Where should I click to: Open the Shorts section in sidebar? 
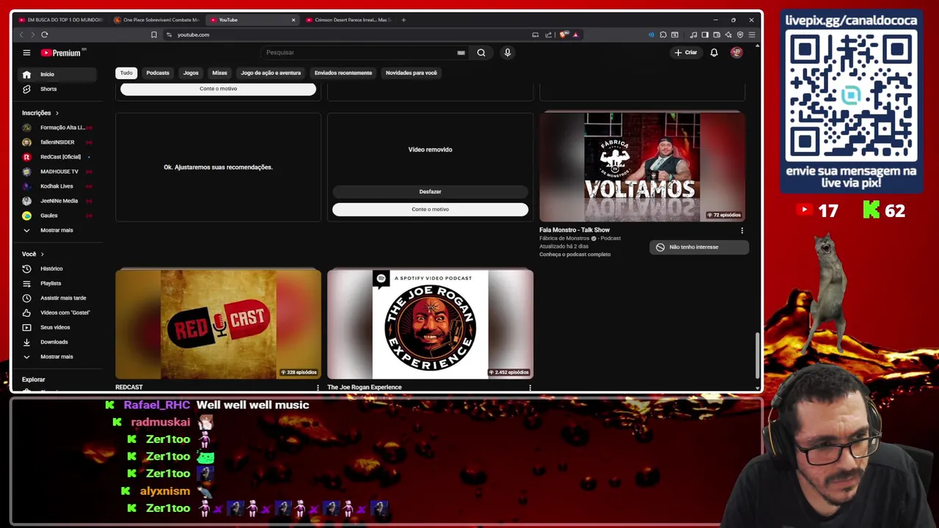(x=58, y=89)
